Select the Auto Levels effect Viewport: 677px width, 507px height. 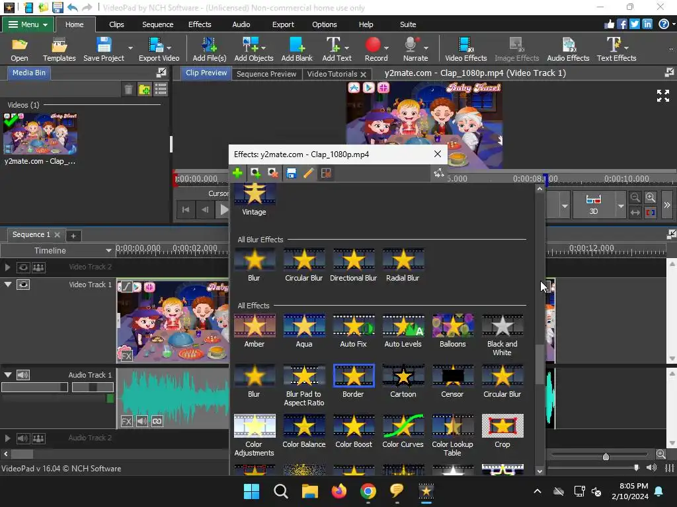click(403, 331)
